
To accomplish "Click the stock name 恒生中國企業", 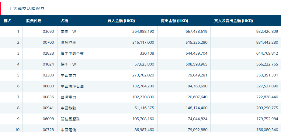I will (x=72, y=53).
